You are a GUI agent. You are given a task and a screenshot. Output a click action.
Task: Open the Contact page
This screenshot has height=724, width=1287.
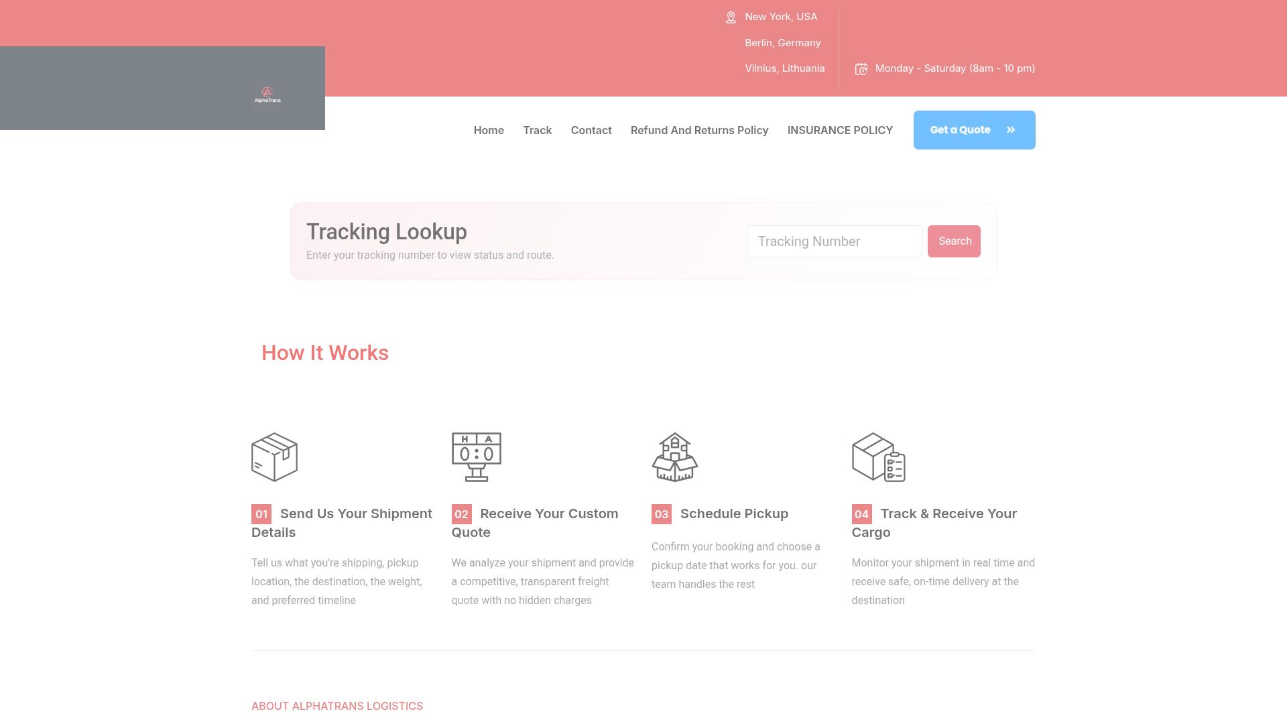point(591,130)
